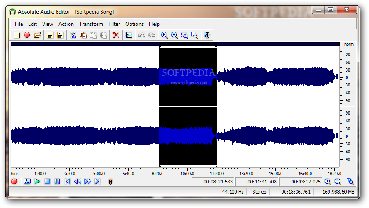This screenshot has height=208, width=369.
Task: Click the Mix Paste icon
Action: pos(104,35)
